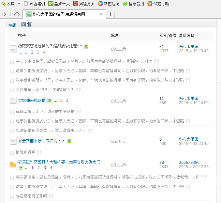Expand the 收藏 dropdown arrow
This screenshot has height=203, width=221.
point(19,4)
